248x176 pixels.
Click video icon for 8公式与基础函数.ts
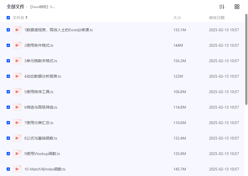click(17, 138)
